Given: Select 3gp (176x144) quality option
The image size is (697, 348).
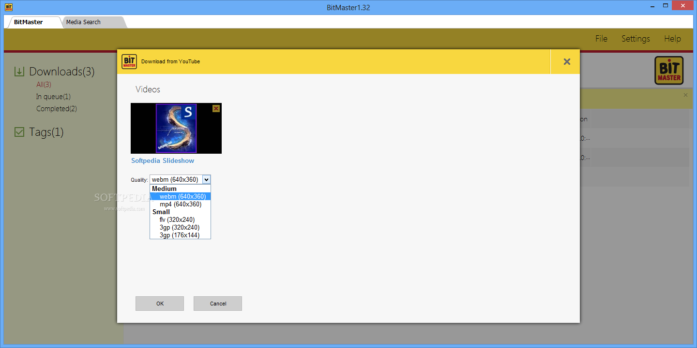Looking at the screenshot, I should coord(180,235).
